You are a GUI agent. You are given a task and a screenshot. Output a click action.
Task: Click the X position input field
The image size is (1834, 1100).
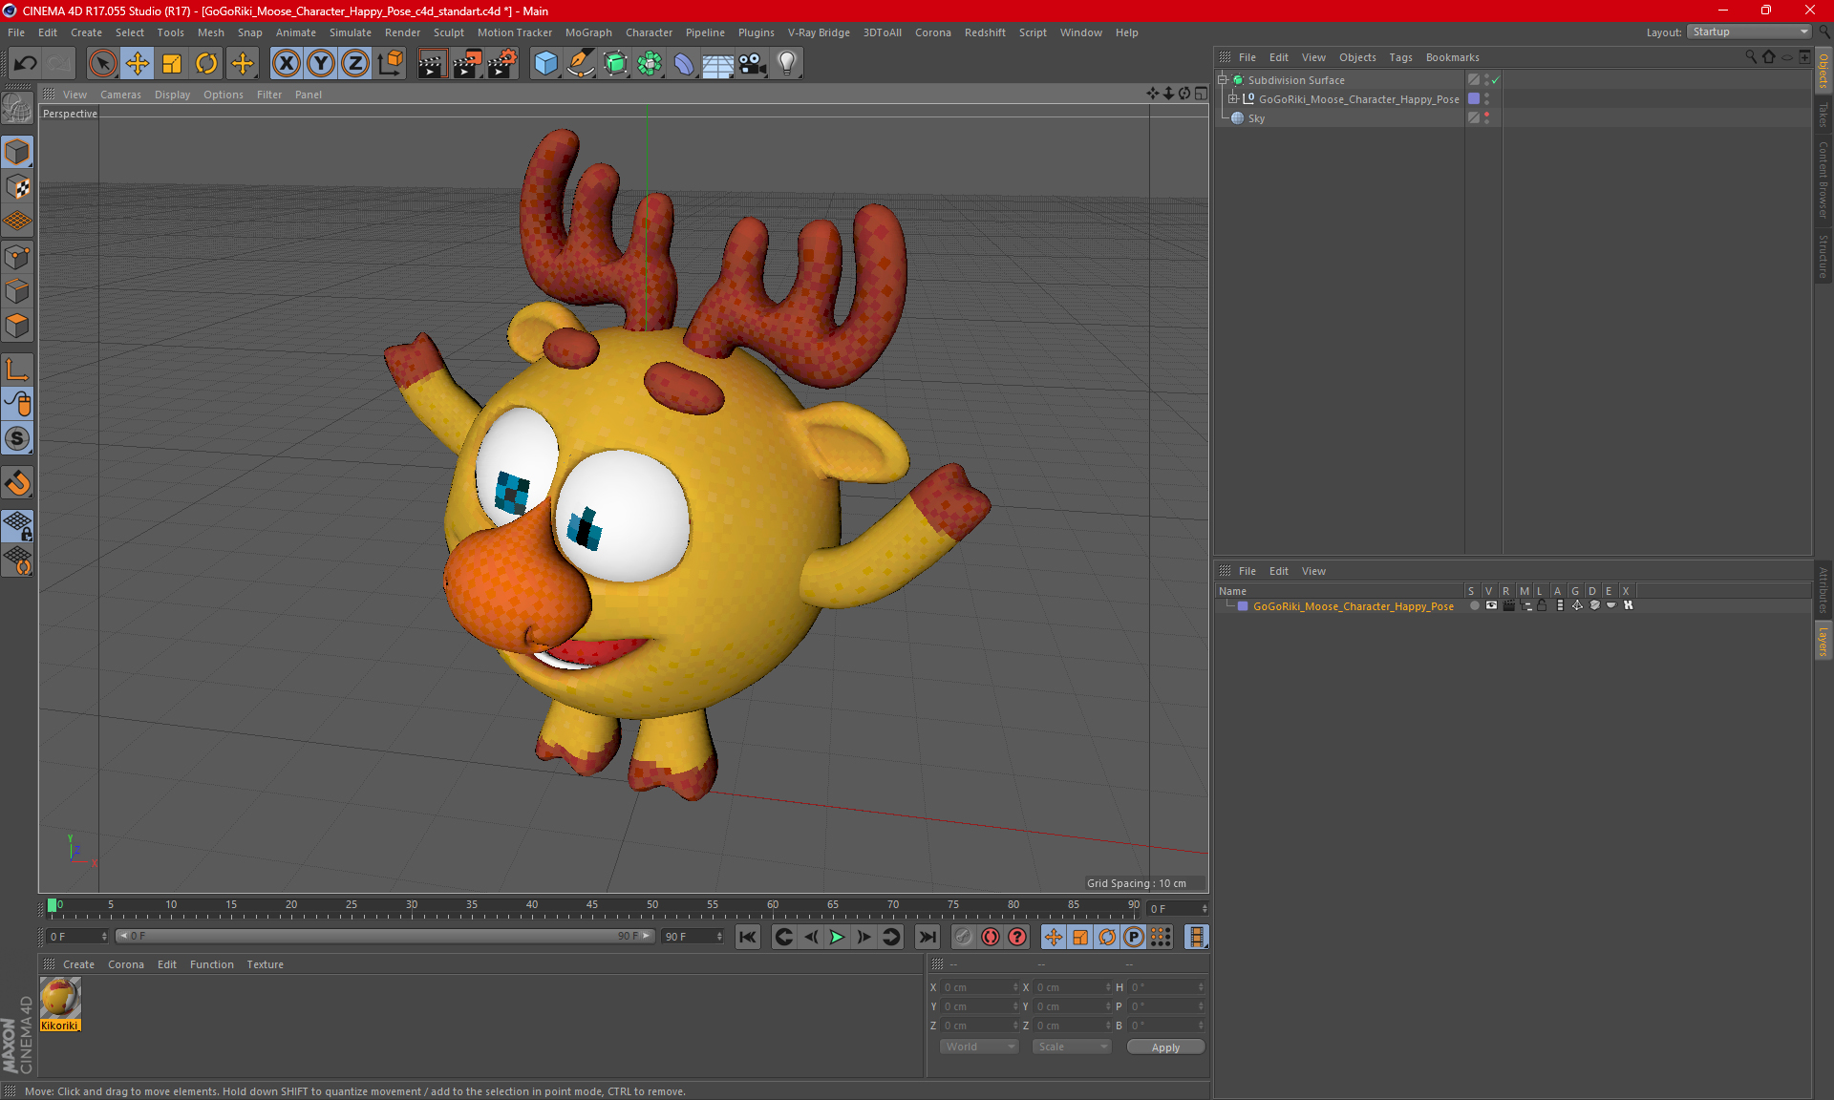click(978, 987)
